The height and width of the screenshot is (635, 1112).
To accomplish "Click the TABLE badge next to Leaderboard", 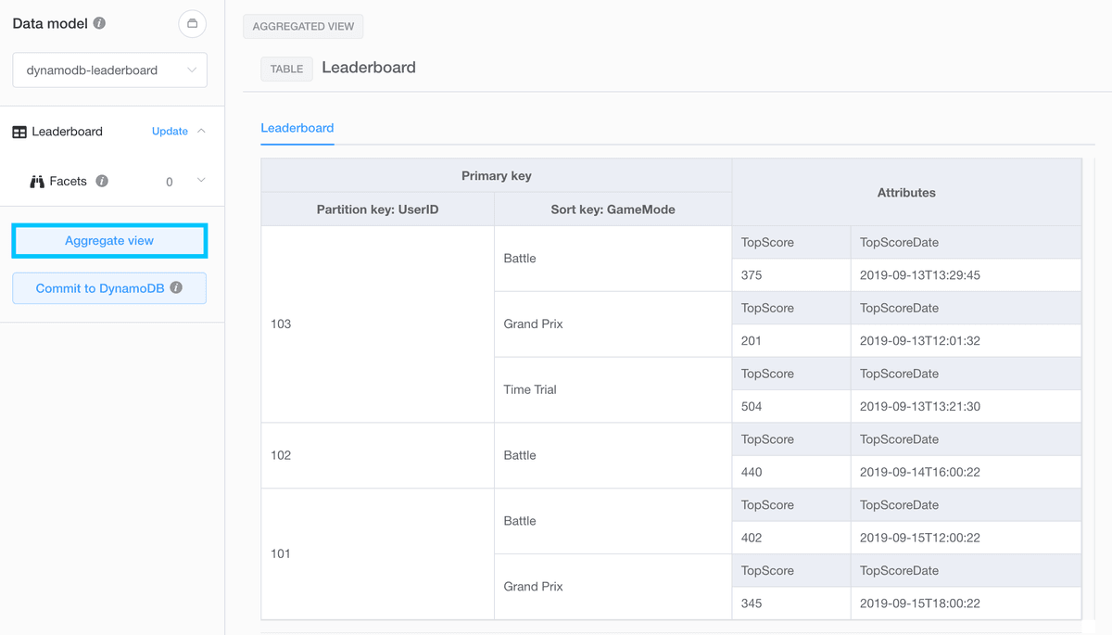I will (x=286, y=69).
